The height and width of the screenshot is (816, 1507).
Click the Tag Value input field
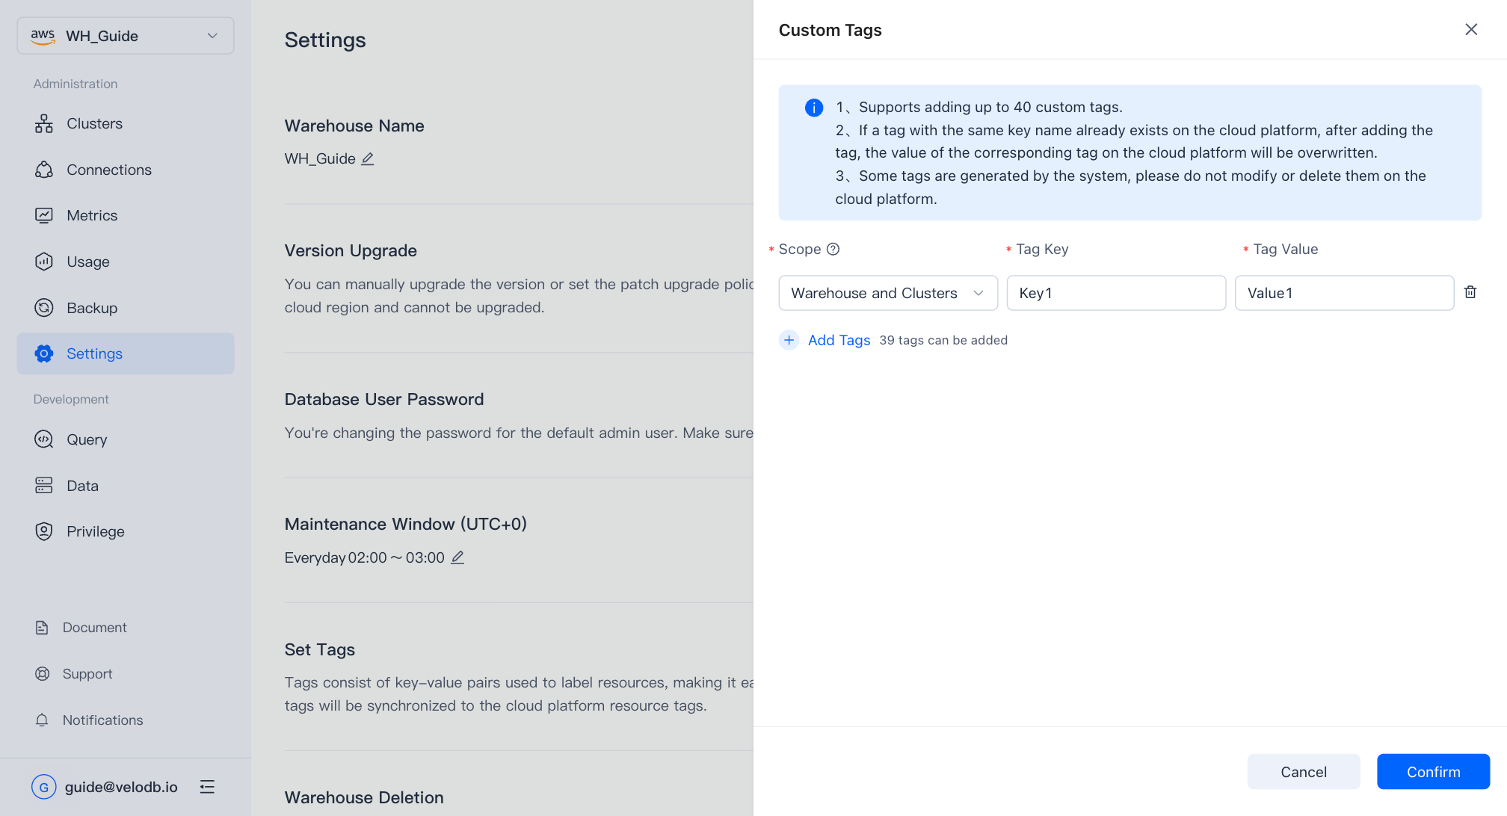coord(1343,293)
